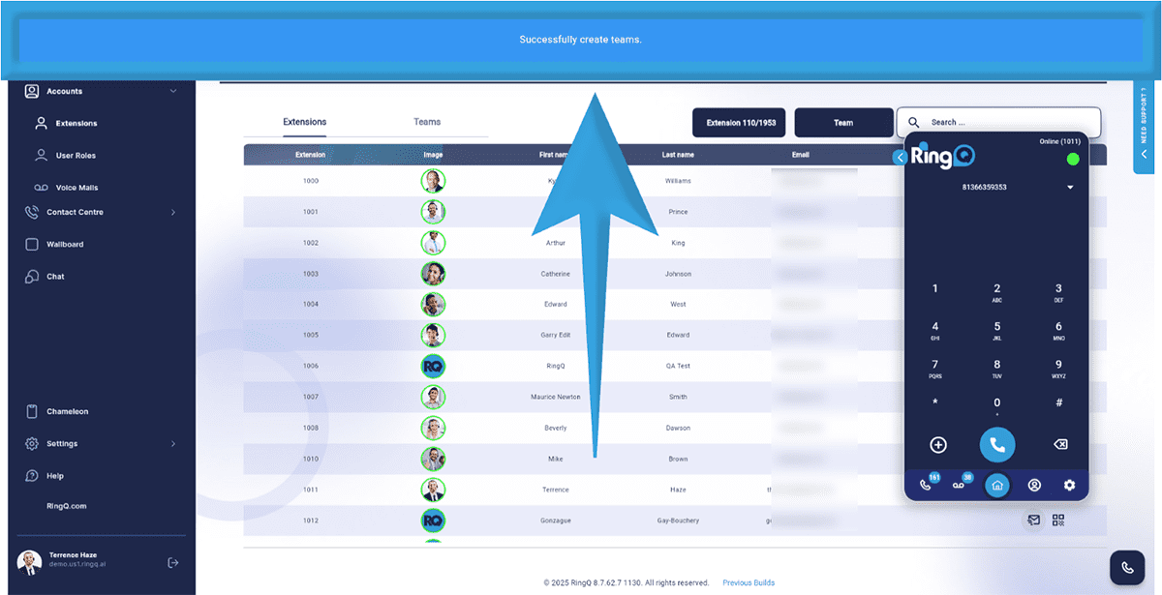
Task: Open the caller ID number dropdown
Action: 1070,188
